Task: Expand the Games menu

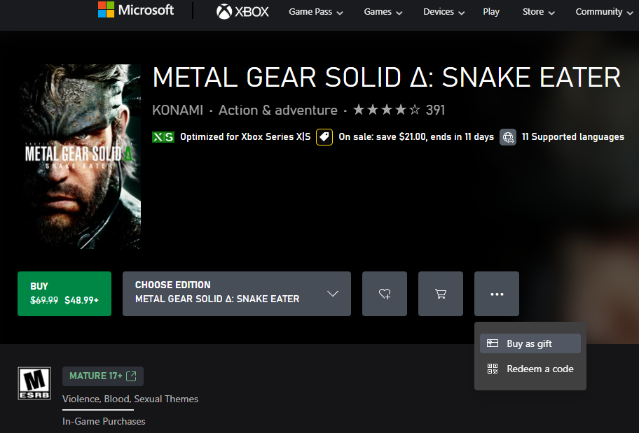Action: pos(383,12)
